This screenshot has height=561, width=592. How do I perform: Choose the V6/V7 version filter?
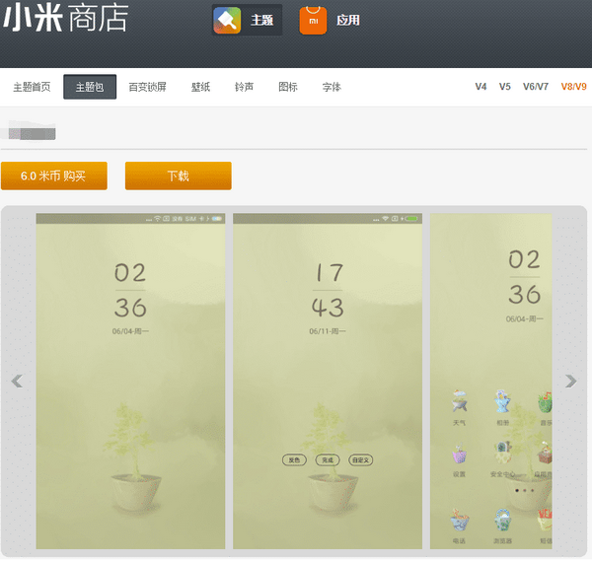[536, 87]
